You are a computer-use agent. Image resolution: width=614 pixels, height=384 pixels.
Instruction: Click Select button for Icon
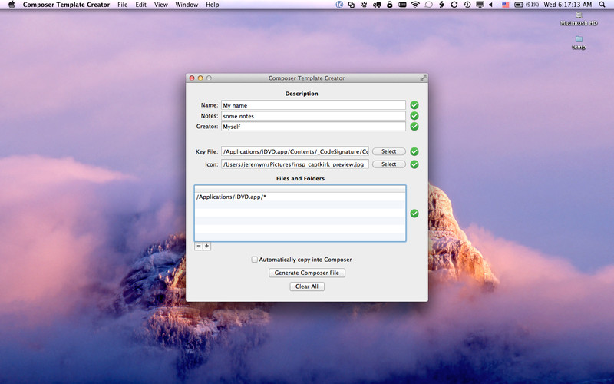pyautogui.click(x=389, y=164)
